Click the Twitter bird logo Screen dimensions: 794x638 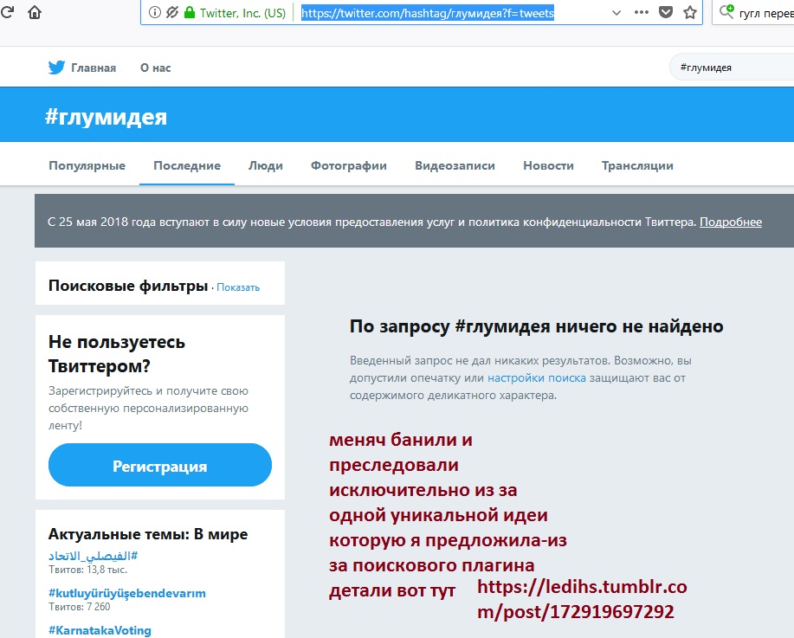[56, 68]
